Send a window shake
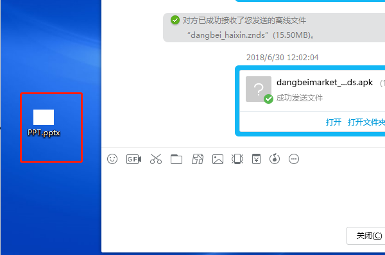Screen dimensions: 385x255 click(237, 159)
